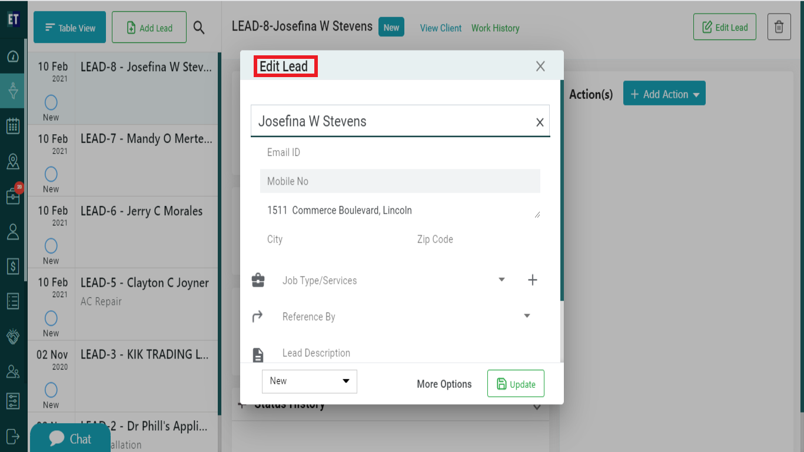Click the document icon beside Lead Description
Screen dimensions: 804x452
point(258,355)
